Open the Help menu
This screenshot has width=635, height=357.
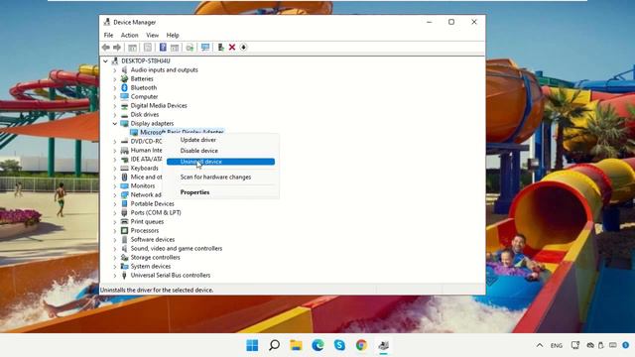pos(173,36)
